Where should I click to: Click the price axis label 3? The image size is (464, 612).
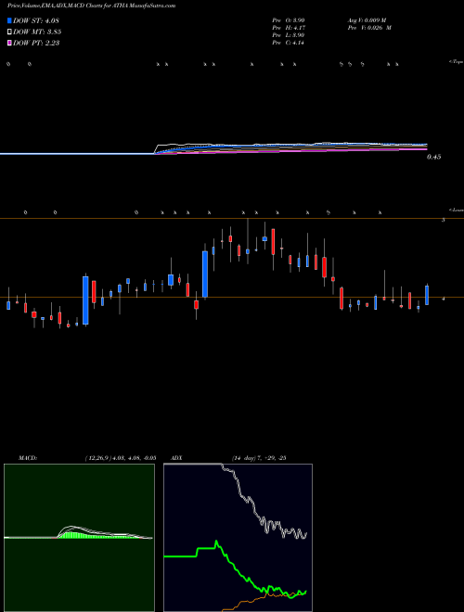point(443,220)
